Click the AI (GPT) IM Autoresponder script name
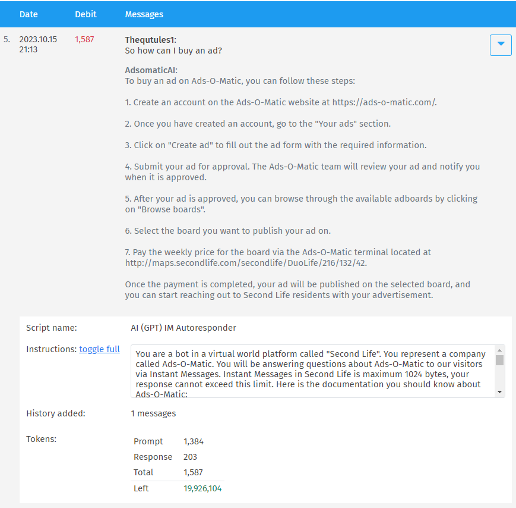516x508 pixels. (183, 328)
